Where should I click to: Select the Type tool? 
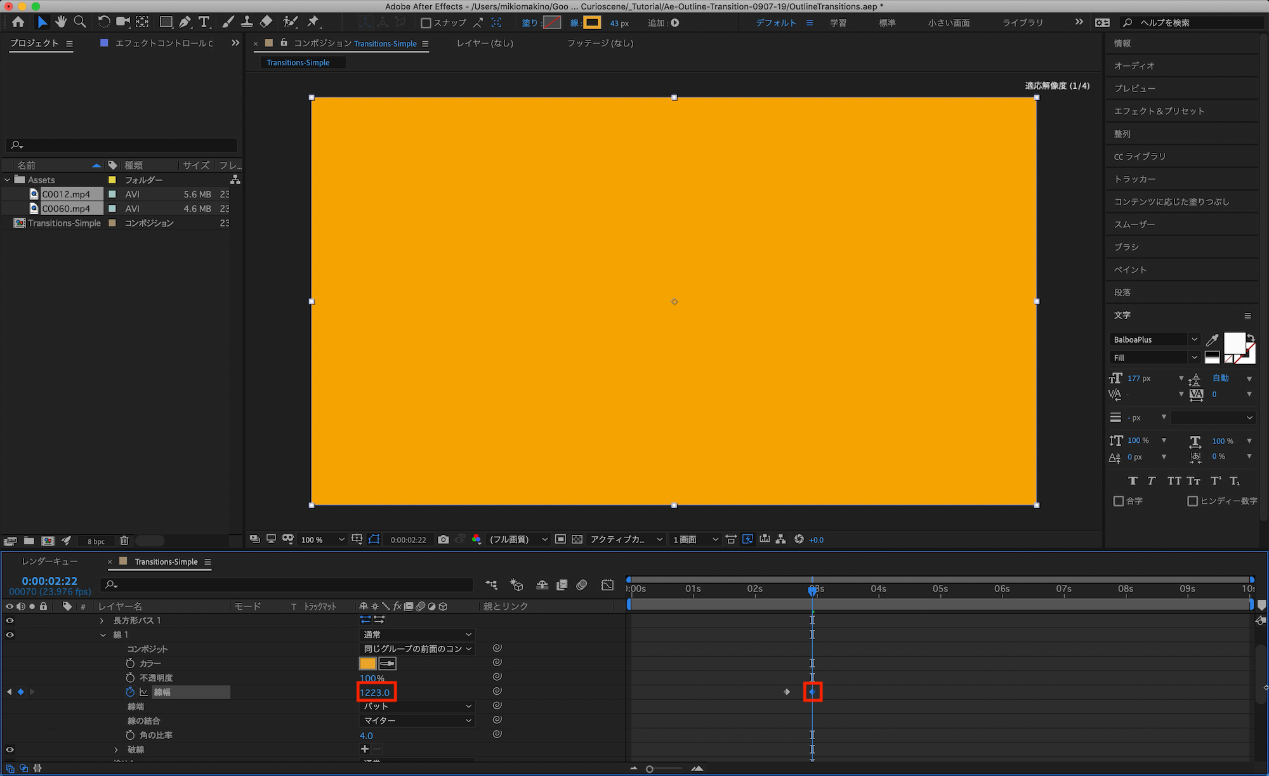[x=204, y=22]
